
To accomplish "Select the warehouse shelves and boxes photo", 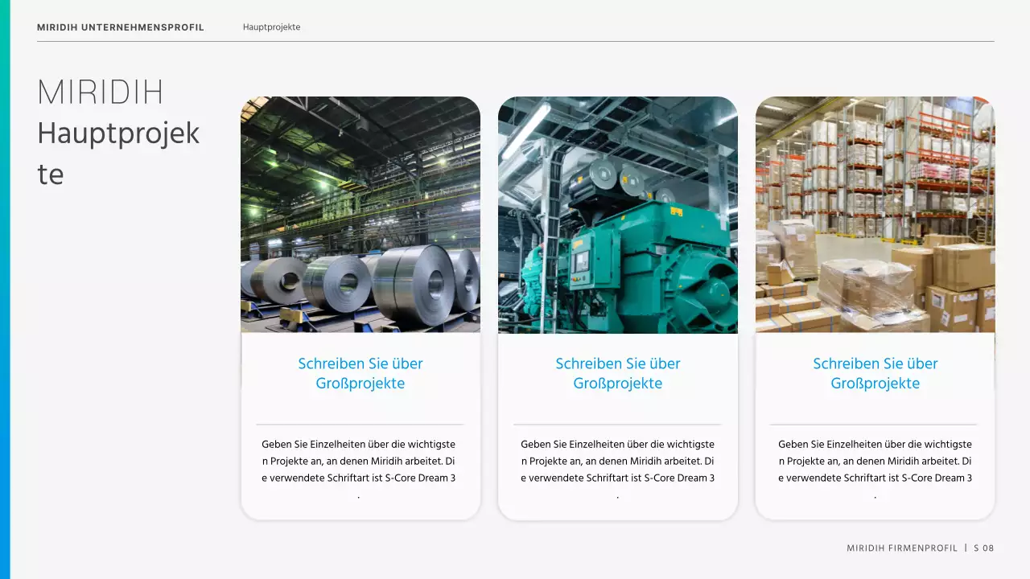I will (875, 215).
